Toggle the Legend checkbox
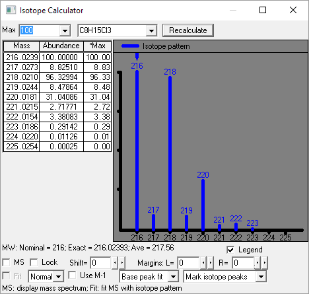The image size is (309, 294). click(230, 250)
